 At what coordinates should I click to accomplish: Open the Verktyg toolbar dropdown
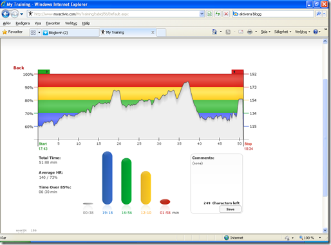303,32
